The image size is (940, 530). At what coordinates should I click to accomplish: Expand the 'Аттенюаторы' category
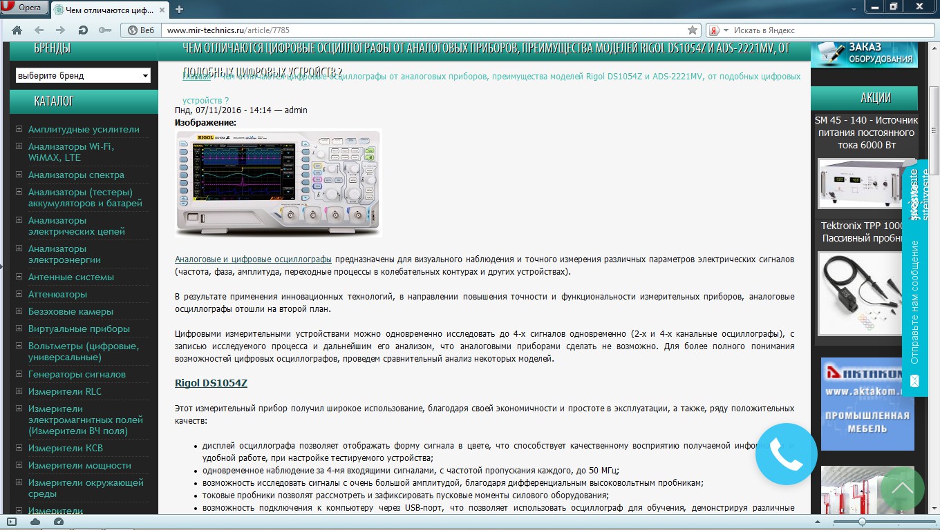pyautogui.click(x=19, y=293)
